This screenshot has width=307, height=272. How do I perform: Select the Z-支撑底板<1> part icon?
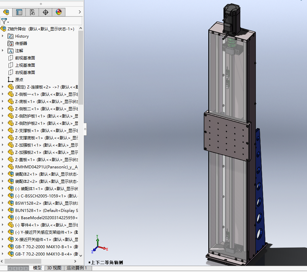[x=11, y=138]
